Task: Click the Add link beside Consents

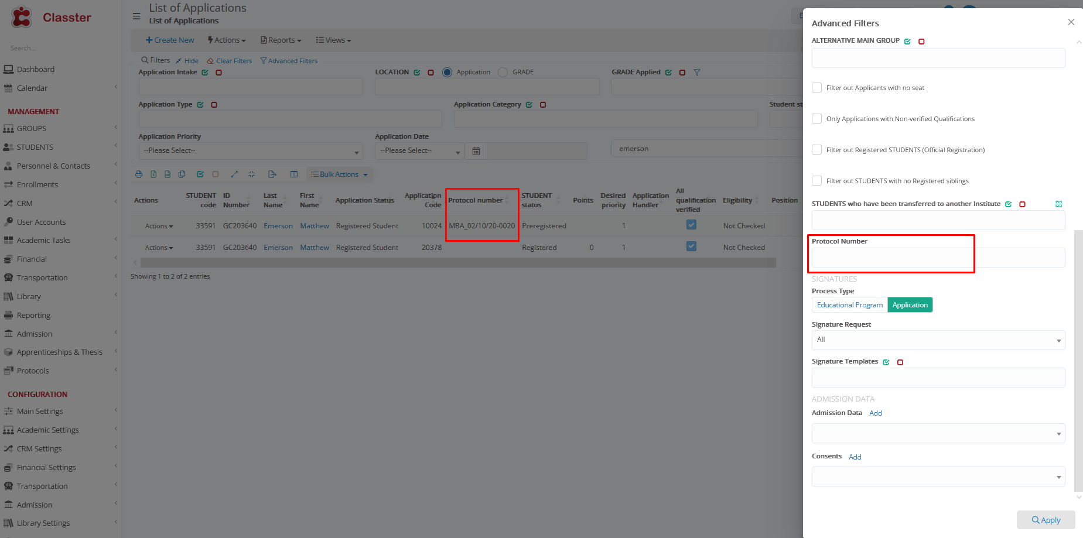Action: (855, 457)
